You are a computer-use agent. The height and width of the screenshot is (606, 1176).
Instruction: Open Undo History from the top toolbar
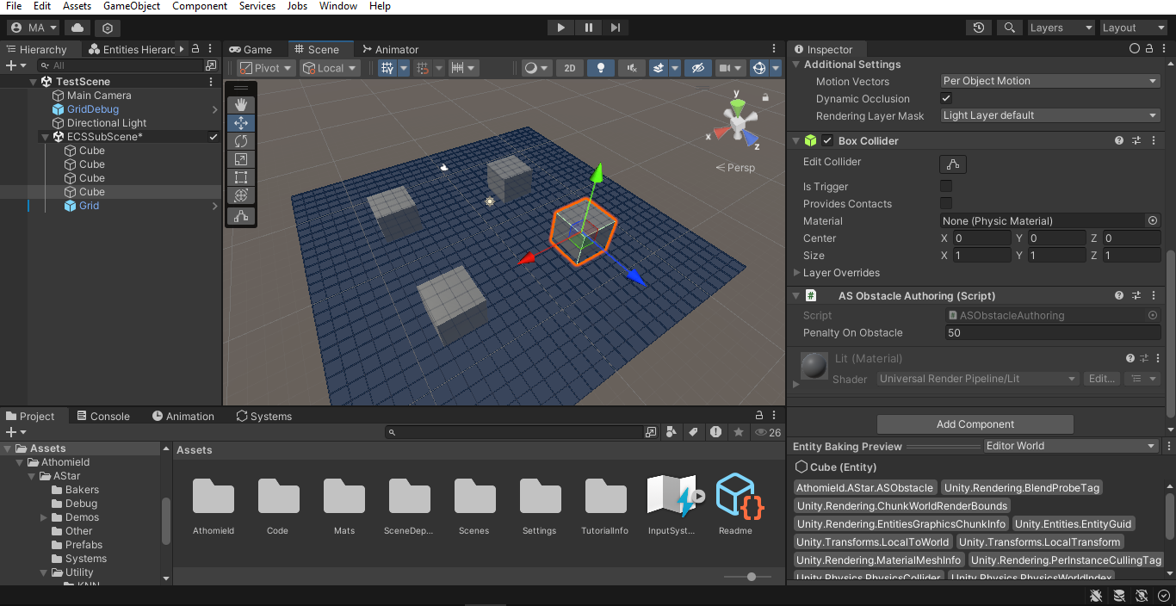point(979,28)
